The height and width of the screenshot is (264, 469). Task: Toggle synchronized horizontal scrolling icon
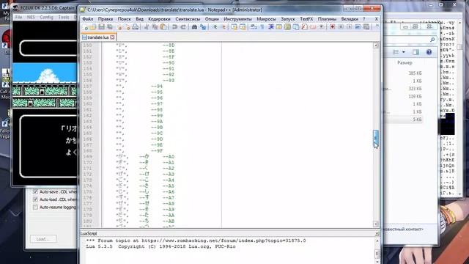(x=243, y=27)
